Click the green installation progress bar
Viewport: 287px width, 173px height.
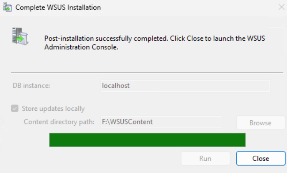point(147,140)
